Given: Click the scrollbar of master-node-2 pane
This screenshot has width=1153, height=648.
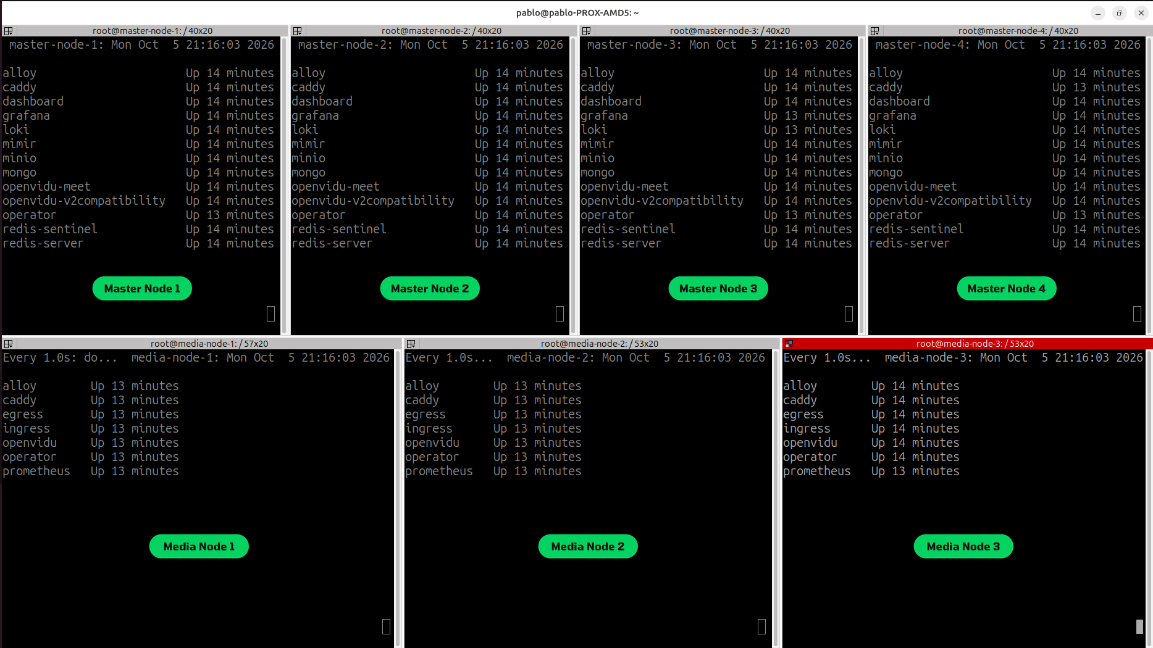Looking at the screenshot, I should (x=574, y=185).
